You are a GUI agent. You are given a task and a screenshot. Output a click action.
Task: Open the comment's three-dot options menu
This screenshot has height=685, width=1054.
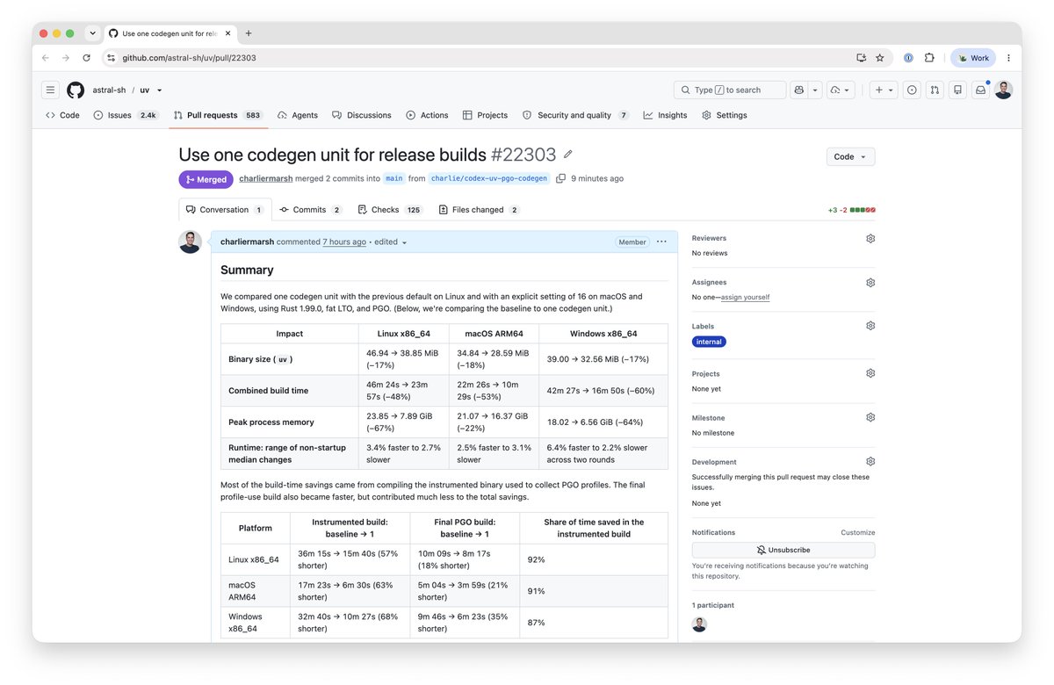click(661, 242)
